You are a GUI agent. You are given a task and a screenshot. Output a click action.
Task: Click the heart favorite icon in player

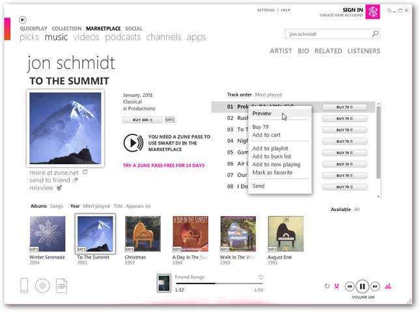pos(260,277)
